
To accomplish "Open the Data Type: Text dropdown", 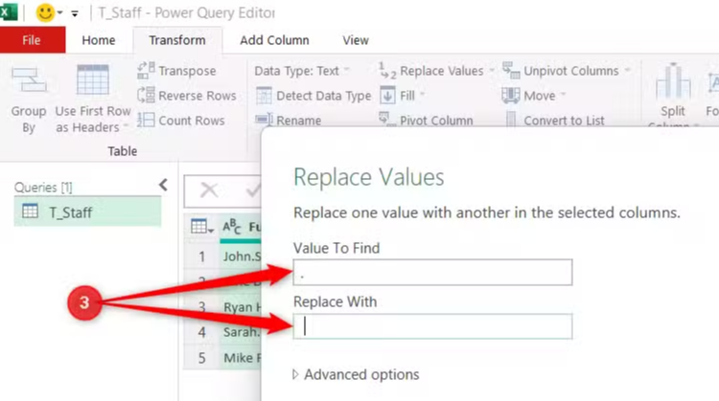I will (x=302, y=71).
